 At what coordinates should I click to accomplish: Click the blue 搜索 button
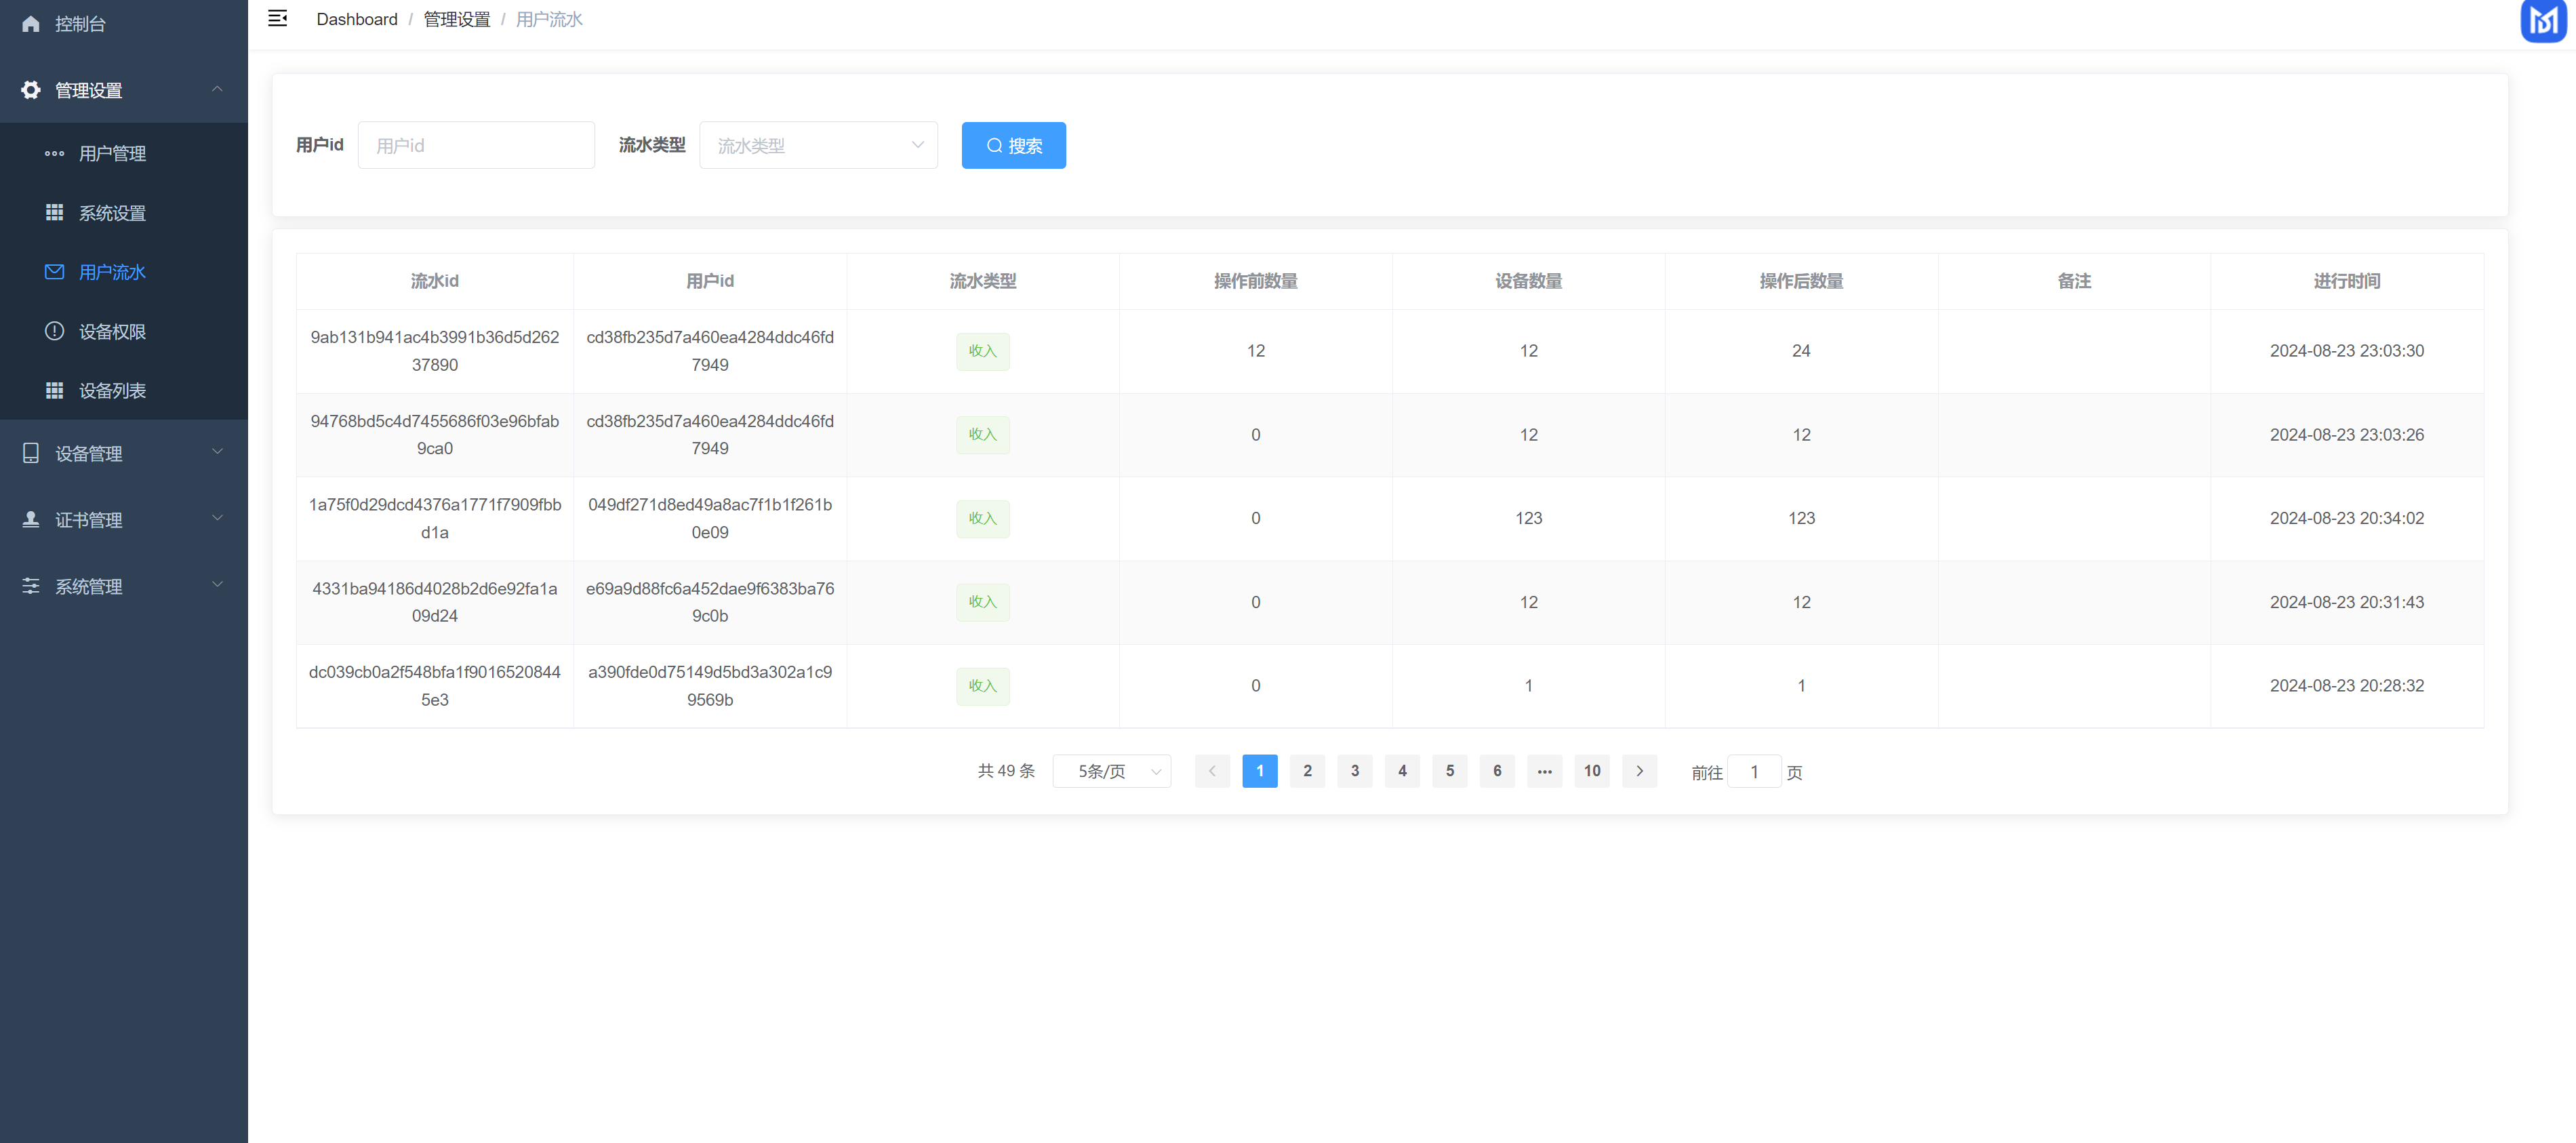point(1013,145)
